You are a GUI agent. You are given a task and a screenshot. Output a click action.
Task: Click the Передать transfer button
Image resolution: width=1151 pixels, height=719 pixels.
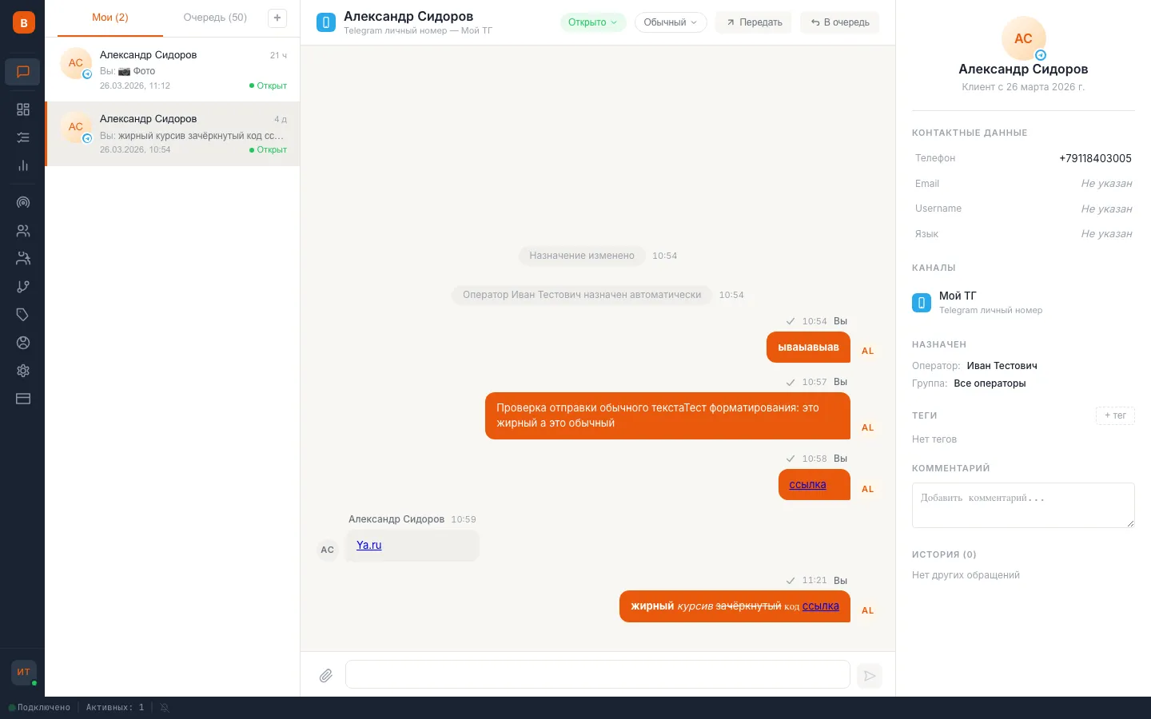pos(754,22)
